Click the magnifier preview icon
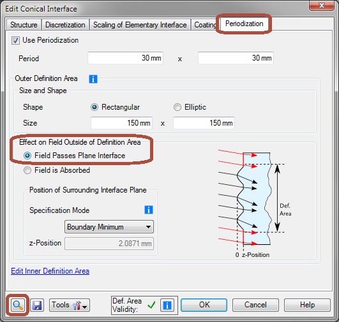 [x=18, y=305]
